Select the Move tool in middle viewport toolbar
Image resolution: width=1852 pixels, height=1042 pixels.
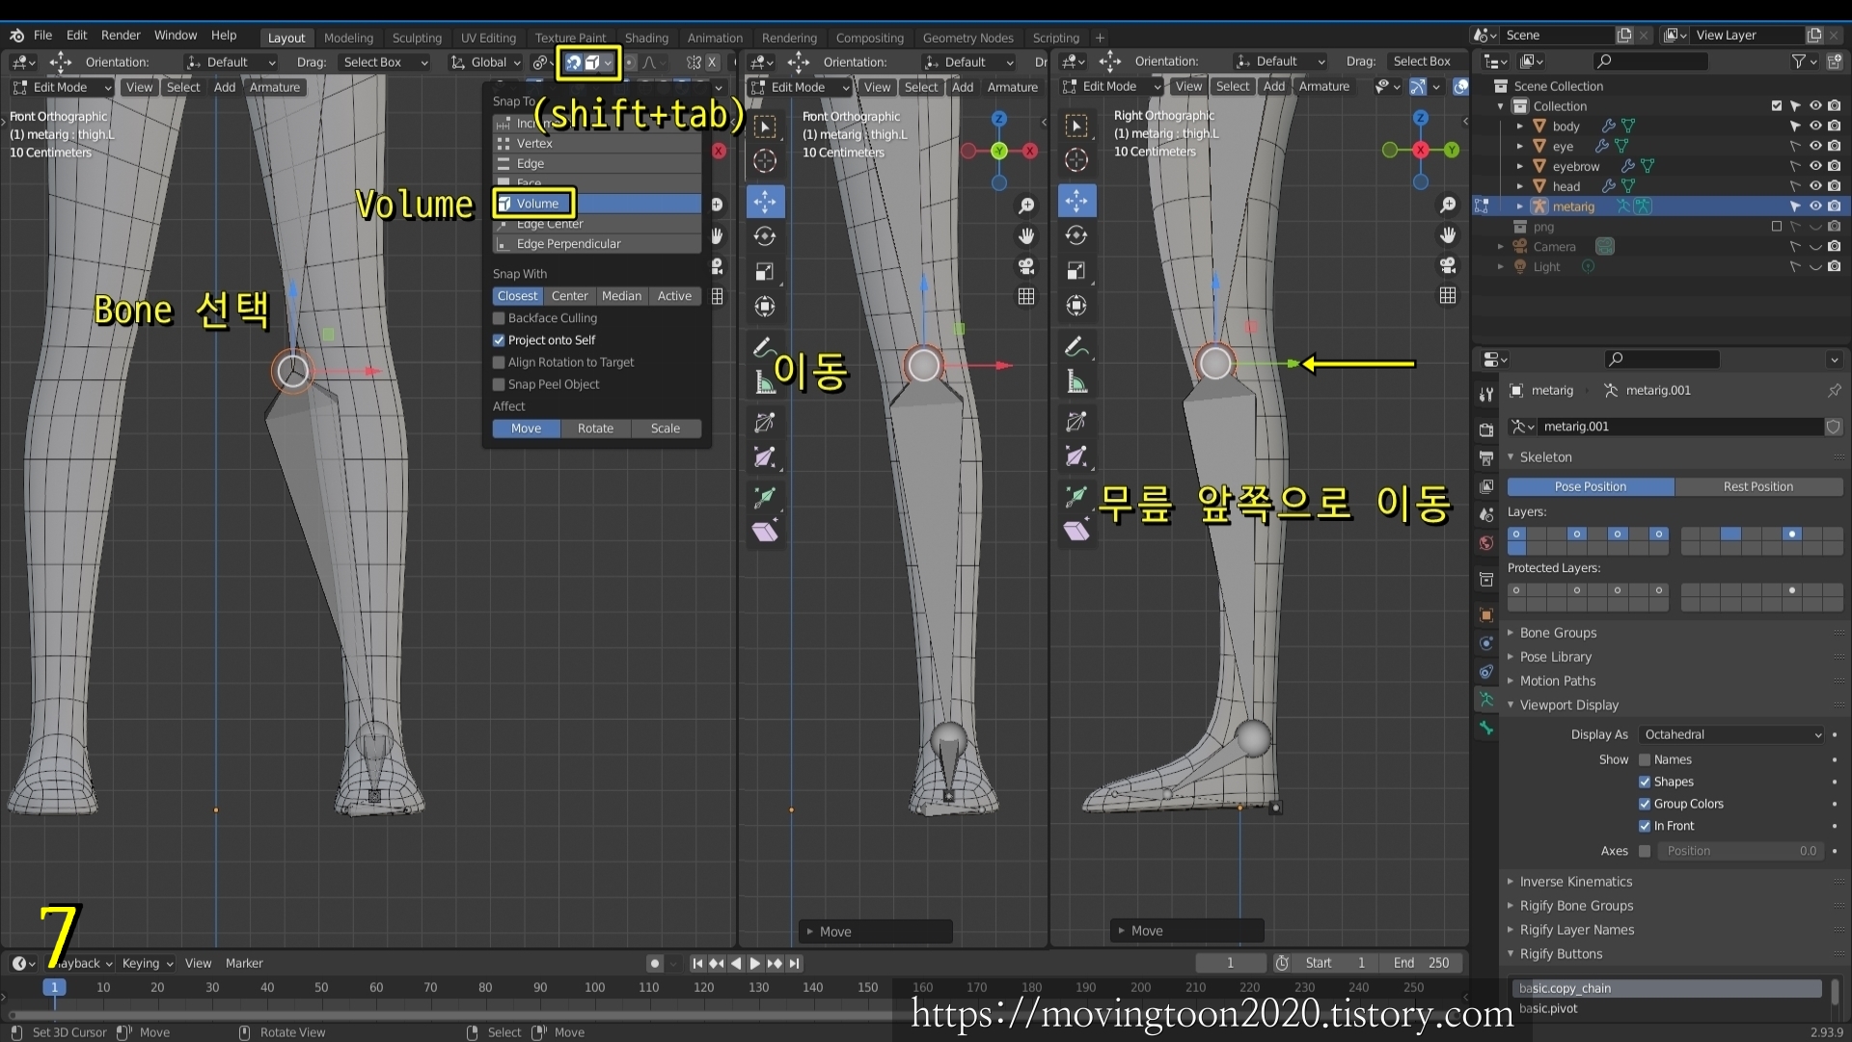point(765,202)
